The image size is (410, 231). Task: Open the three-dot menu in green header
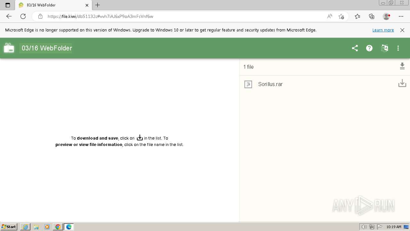398,48
